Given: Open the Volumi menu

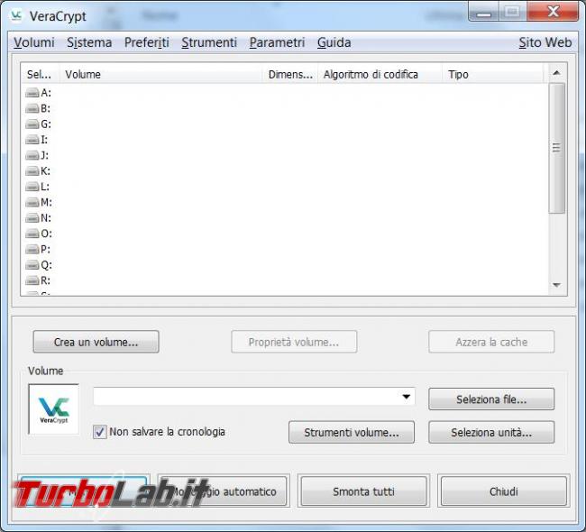Looking at the screenshot, I should 34,42.
